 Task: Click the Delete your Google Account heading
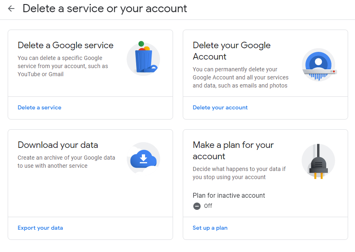[x=232, y=51]
